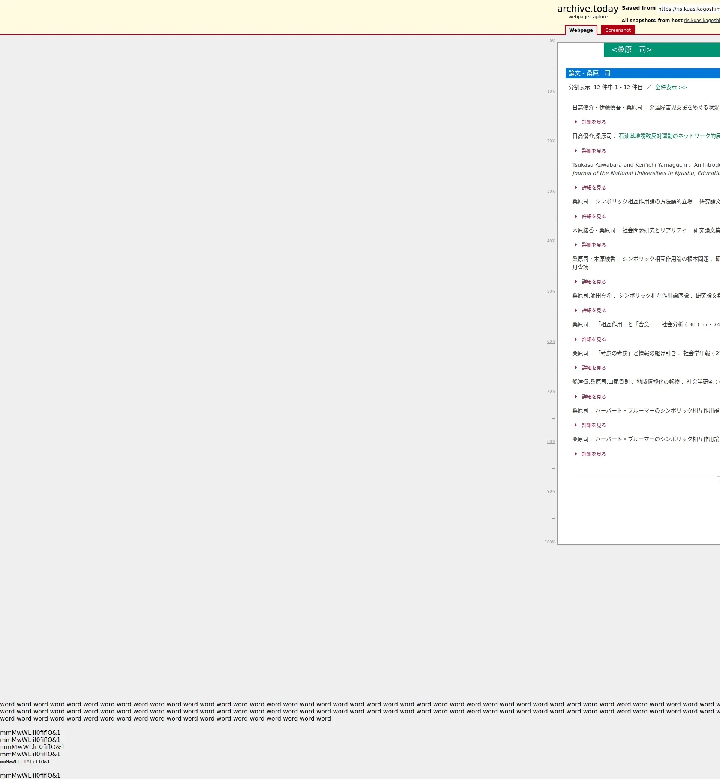Image resolution: width=720 pixels, height=779 pixels.
Task: Select the Webpage tab
Action: coord(580,30)
